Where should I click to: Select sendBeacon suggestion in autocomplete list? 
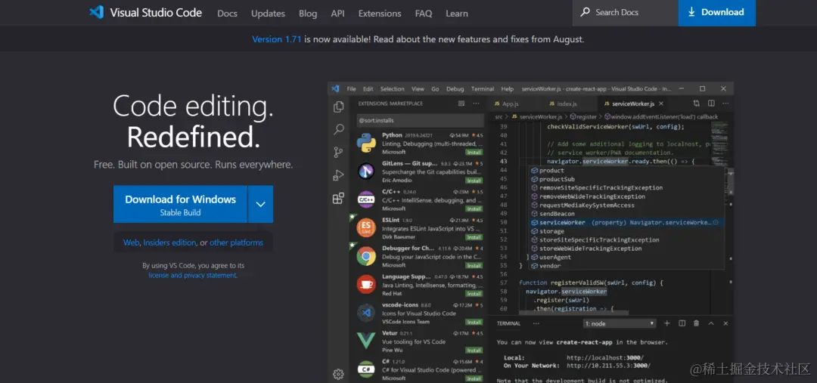pyautogui.click(x=627, y=213)
